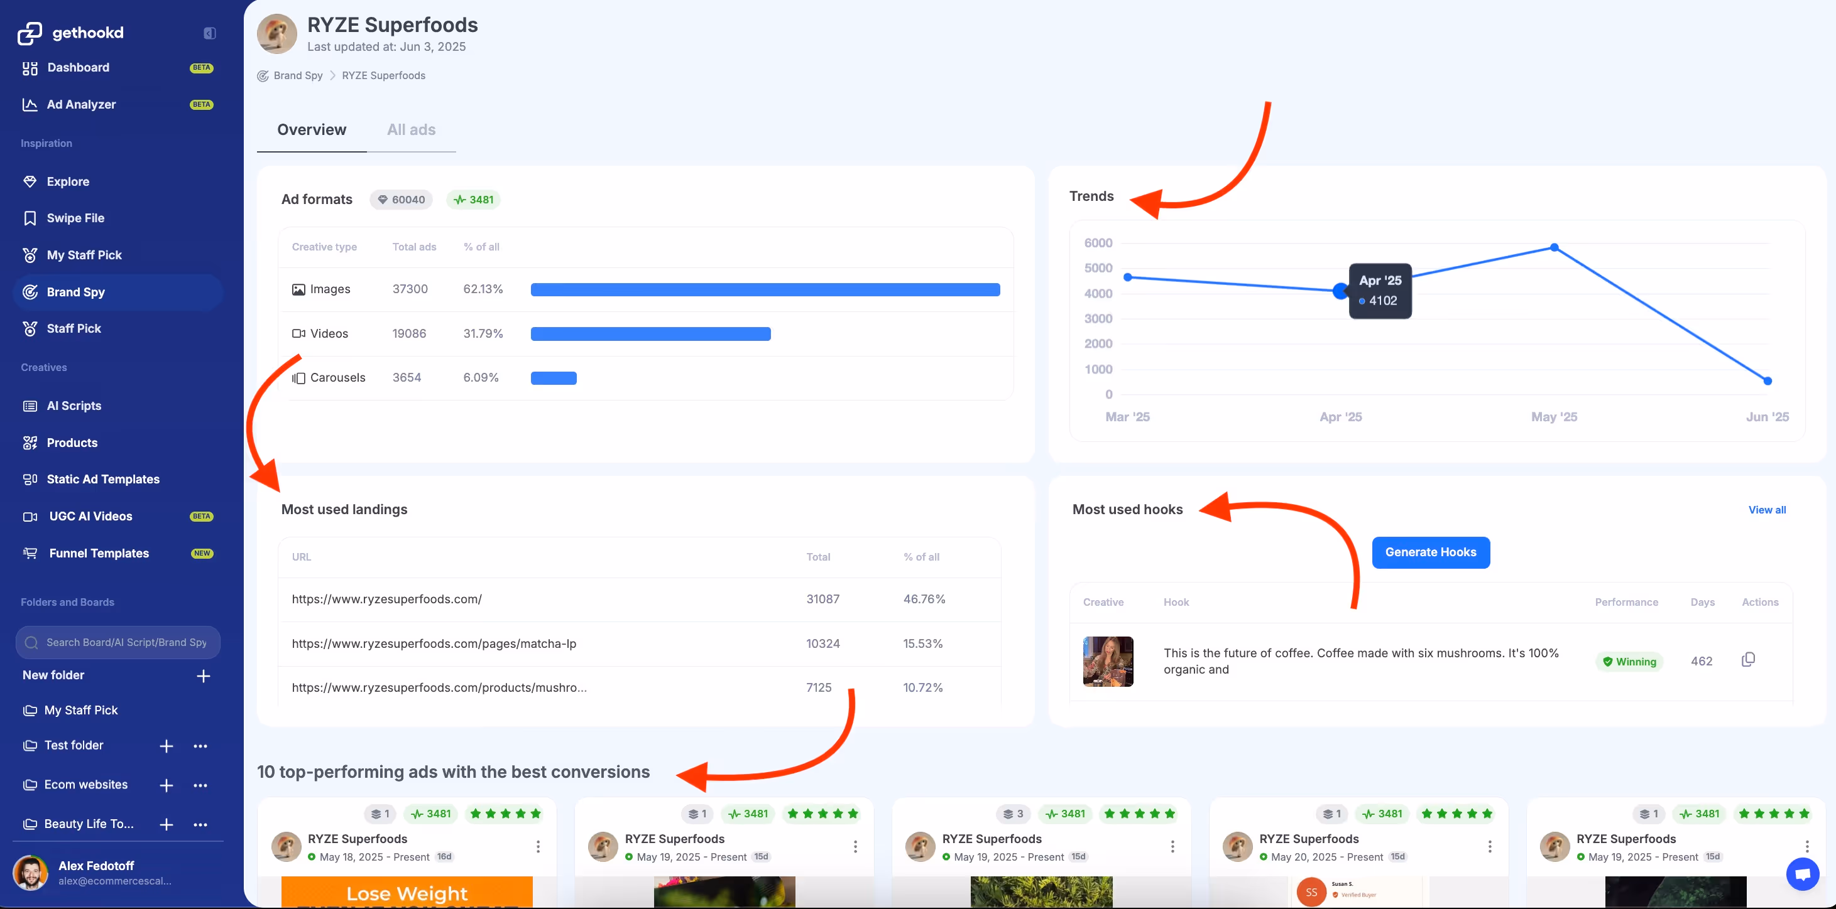Click Alex Fedotoff profile avatar
This screenshot has width=1836, height=909.
tap(31, 873)
